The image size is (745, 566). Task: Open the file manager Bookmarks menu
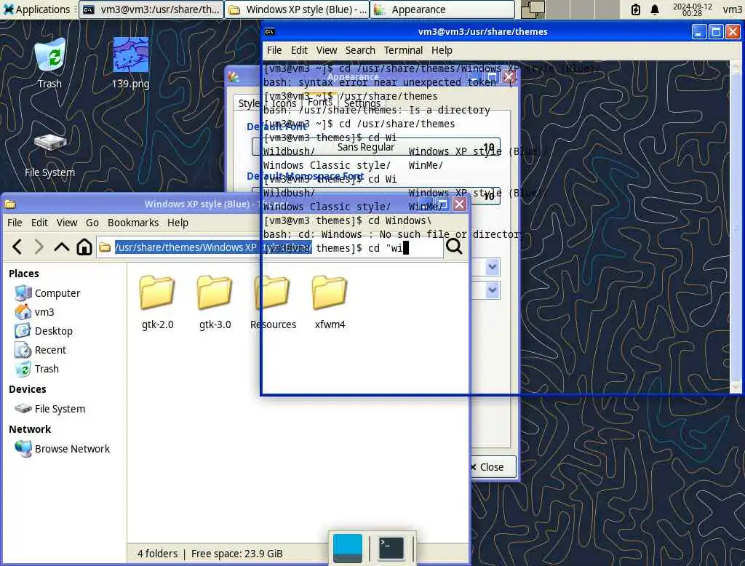tap(133, 223)
